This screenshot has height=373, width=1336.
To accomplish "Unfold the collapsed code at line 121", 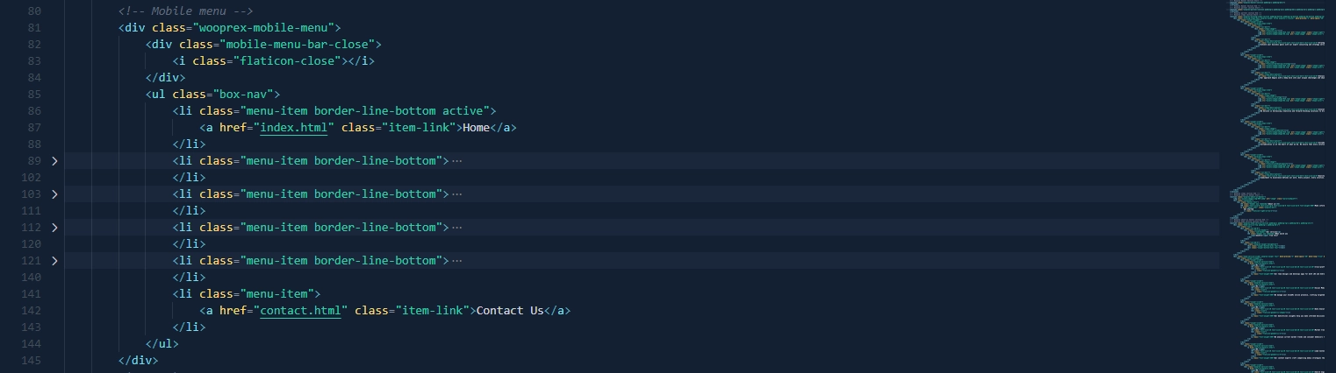I will 54,261.
